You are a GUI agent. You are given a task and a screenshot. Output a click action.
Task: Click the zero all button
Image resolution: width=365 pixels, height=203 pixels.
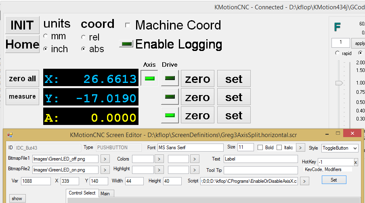23,79
